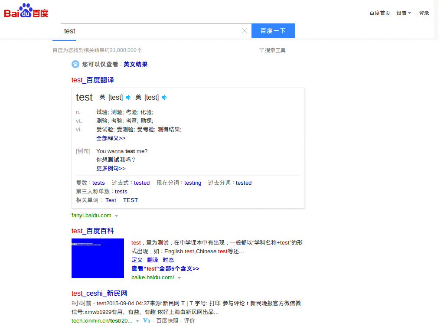Screen dimensions: 444x333
Task: Open the 设置 dropdown menu
Action: point(403,13)
